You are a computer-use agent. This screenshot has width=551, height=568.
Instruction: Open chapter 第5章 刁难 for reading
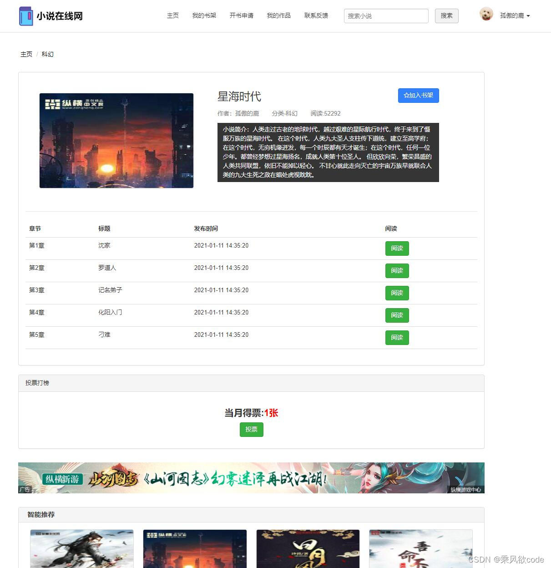click(x=397, y=337)
